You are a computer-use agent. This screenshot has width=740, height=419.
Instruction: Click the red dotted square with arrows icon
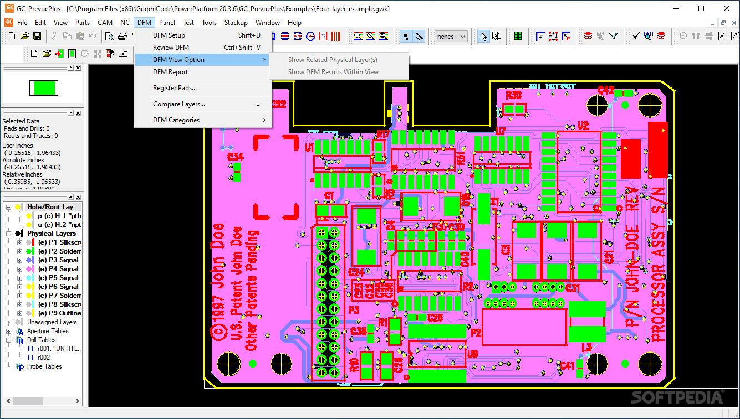coord(553,37)
